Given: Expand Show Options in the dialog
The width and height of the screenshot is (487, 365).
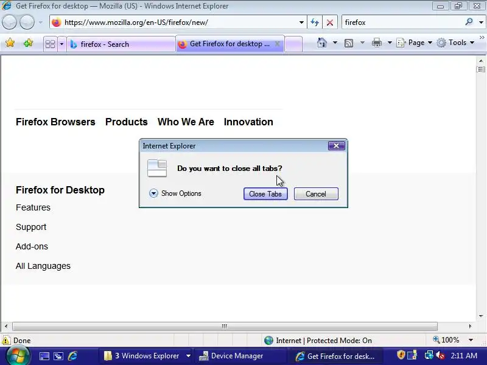Looking at the screenshot, I should (175, 193).
